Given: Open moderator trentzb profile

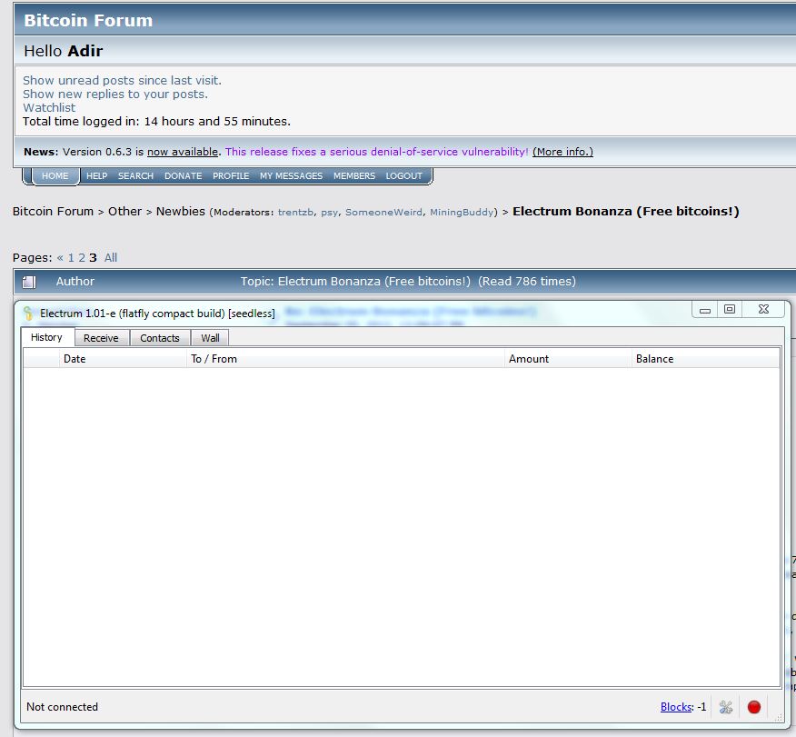Looking at the screenshot, I should [295, 212].
